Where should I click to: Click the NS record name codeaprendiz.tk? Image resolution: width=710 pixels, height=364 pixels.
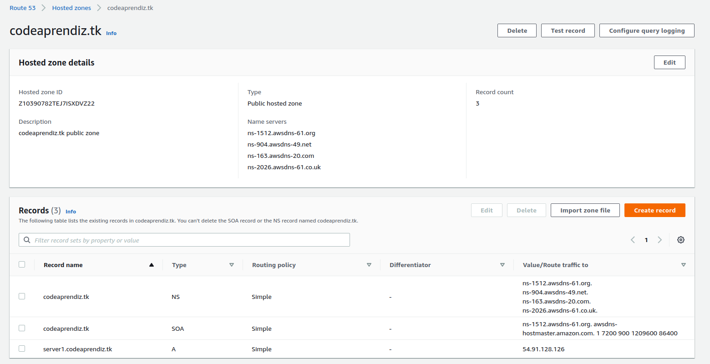pos(66,297)
